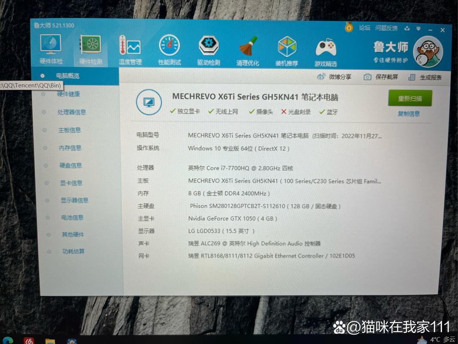Launch 驱动检测 driver detection

coord(209,49)
